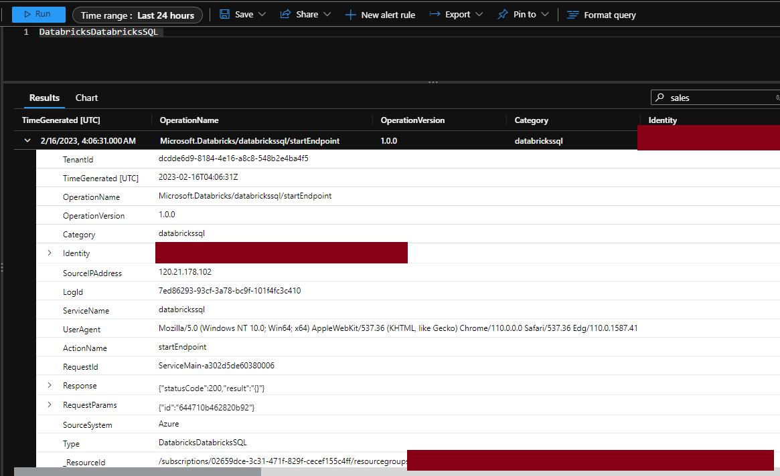The height and width of the screenshot is (476, 780).
Task: Switch to the Chart tab
Action: click(86, 98)
